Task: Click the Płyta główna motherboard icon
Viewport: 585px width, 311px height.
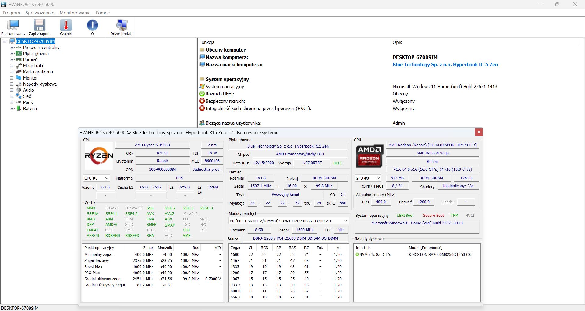Action: point(19,54)
